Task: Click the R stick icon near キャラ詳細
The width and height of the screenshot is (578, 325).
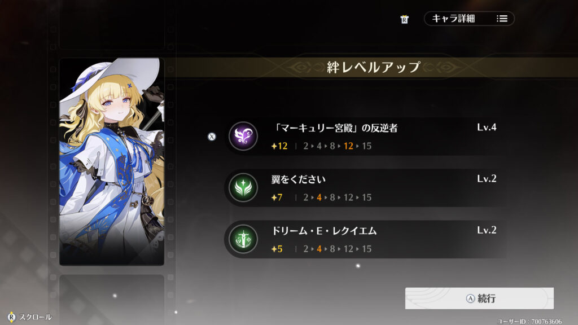Action: click(x=404, y=19)
